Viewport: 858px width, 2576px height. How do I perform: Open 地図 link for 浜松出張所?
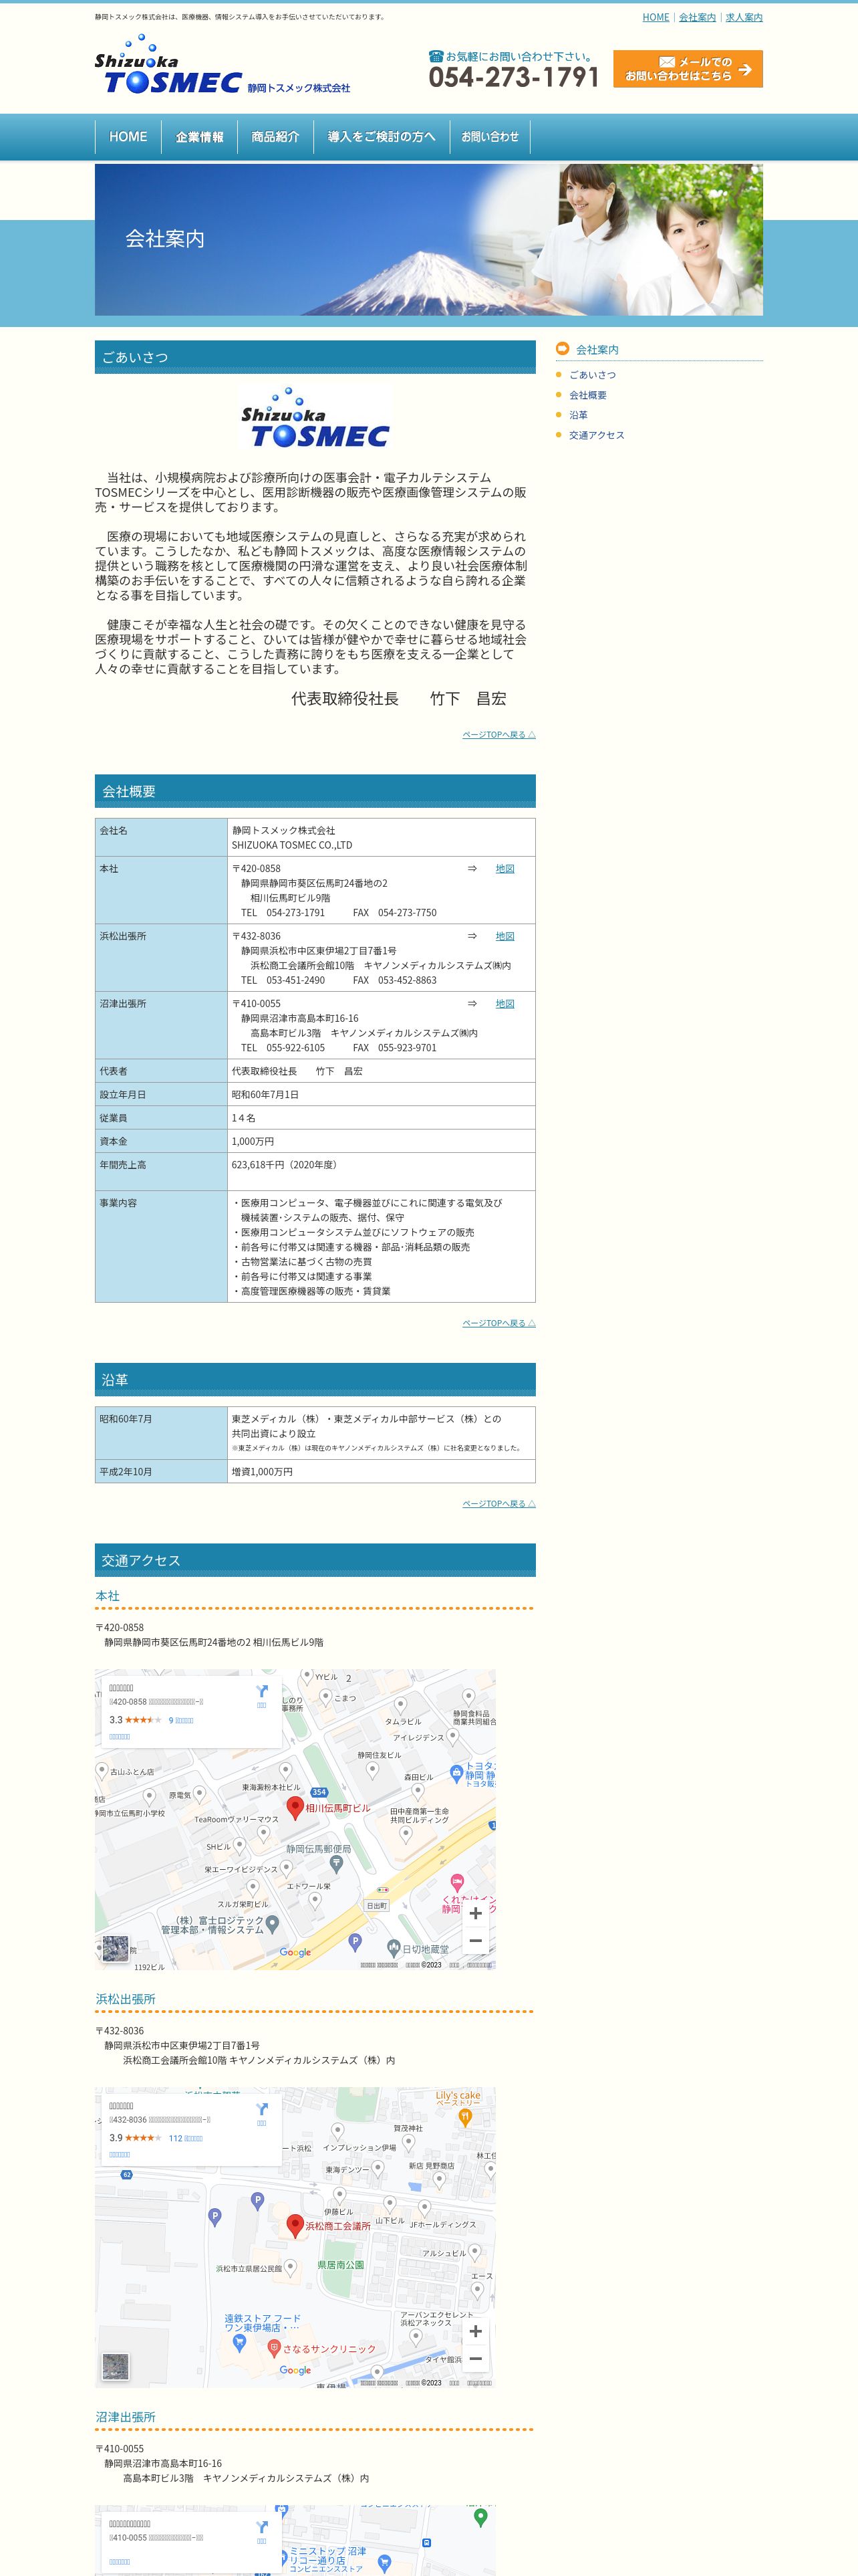click(x=505, y=937)
